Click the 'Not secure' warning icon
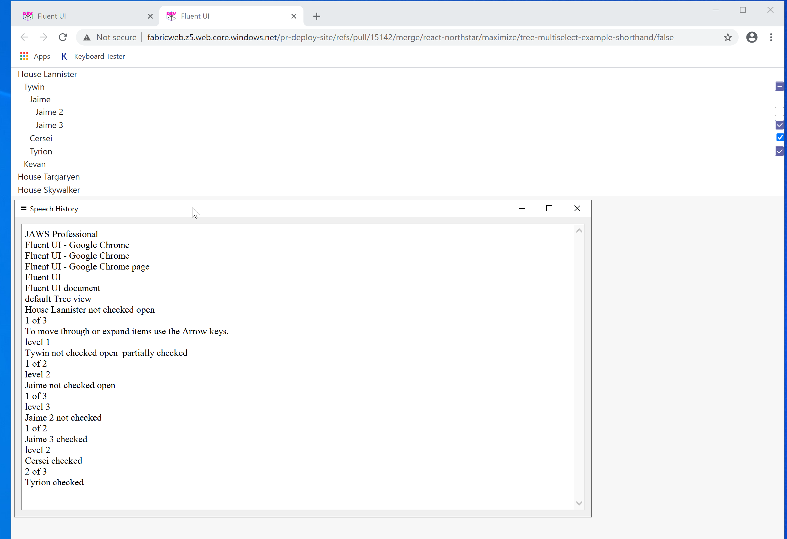 pos(87,37)
